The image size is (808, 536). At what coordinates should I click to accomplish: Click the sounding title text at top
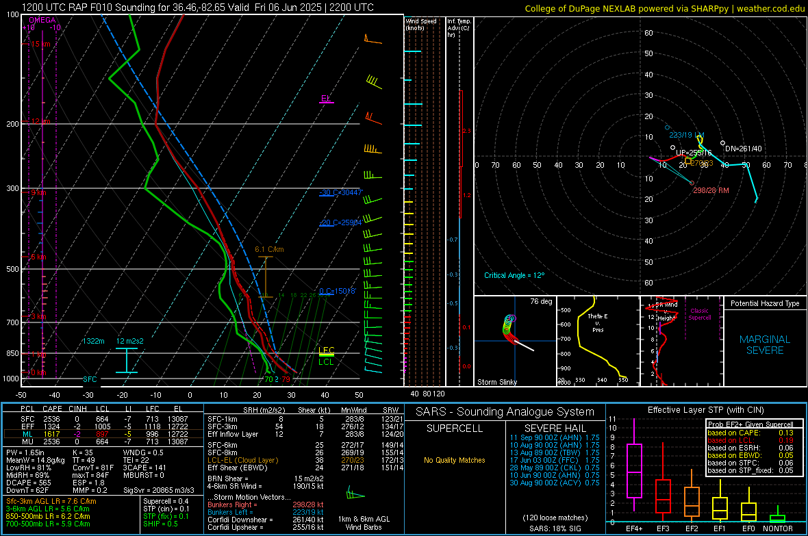[x=198, y=8]
